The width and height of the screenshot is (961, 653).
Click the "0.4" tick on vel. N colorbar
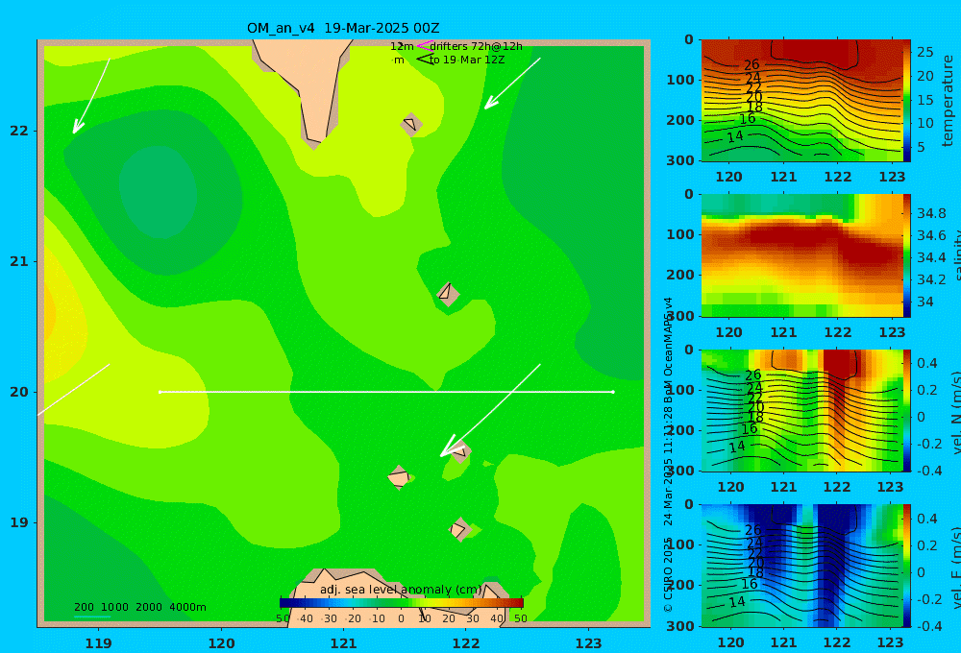pyautogui.click(x=927, y=363)
